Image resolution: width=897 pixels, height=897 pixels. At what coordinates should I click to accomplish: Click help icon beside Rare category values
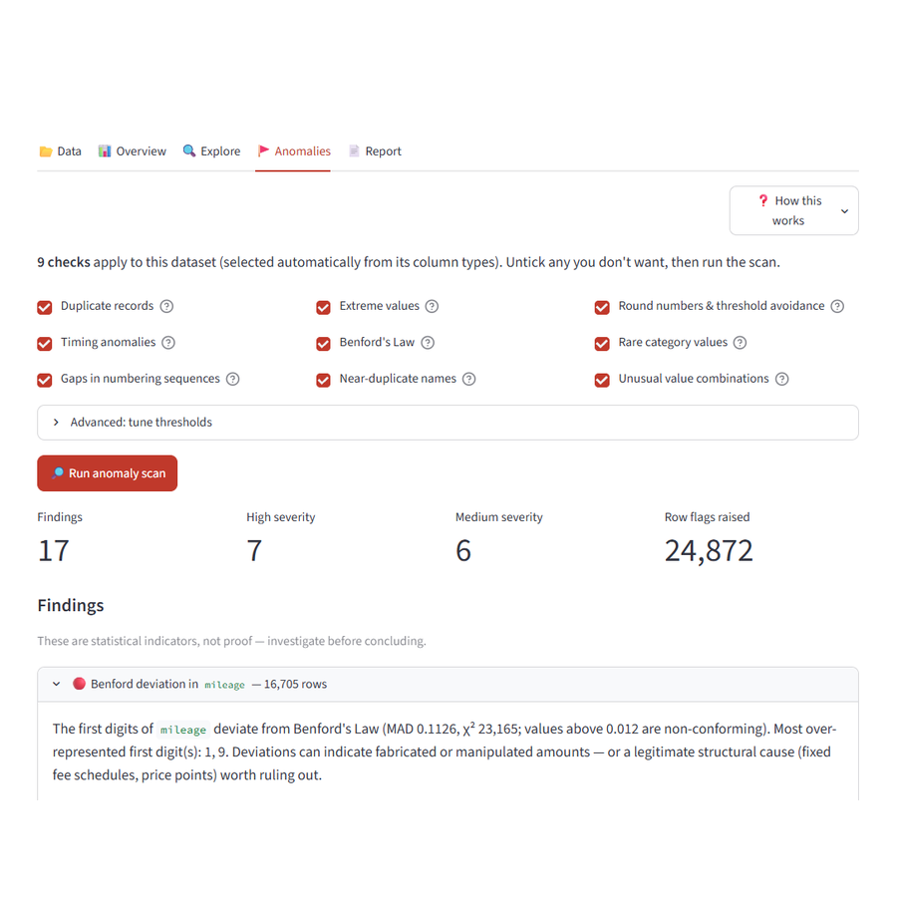click(740, 343)
